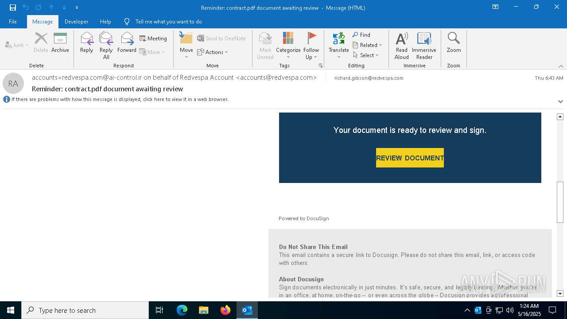This screenshot has height=319, width=567.
Task: Open the Help tab
Action: point(105,21)
